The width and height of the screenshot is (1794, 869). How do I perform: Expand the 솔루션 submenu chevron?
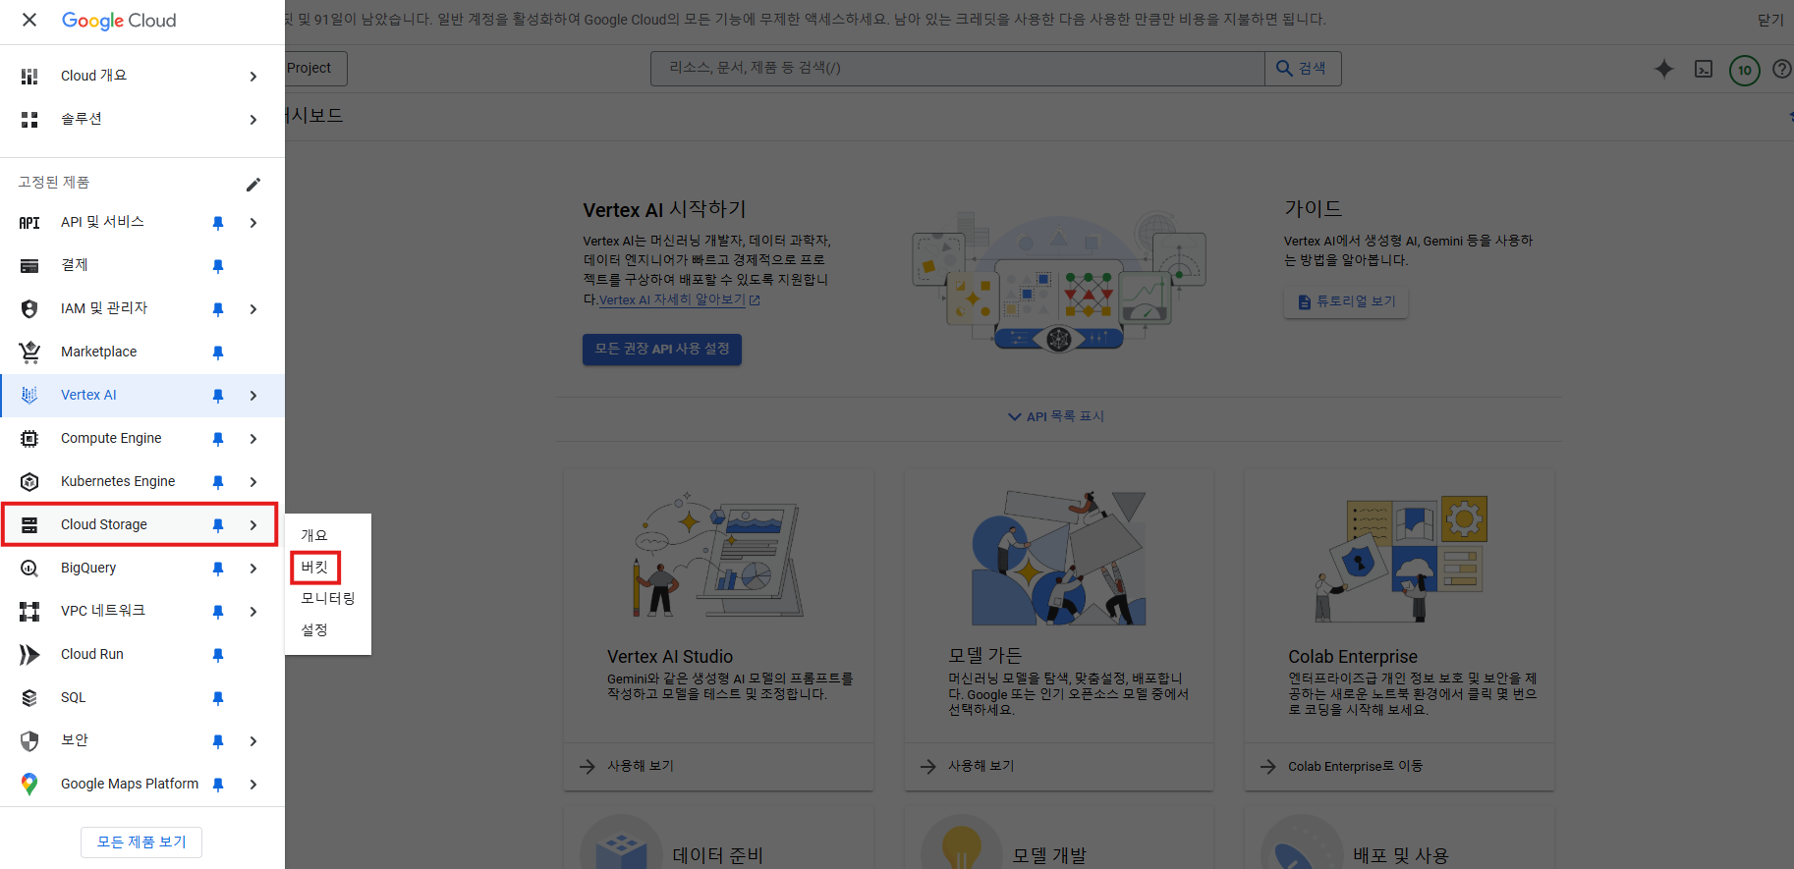click(x=253, y=120)
